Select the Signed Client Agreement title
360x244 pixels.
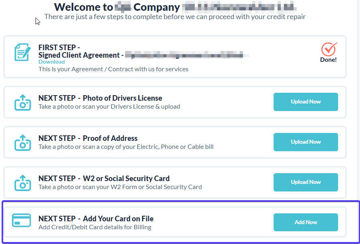(x=79, y=55)
